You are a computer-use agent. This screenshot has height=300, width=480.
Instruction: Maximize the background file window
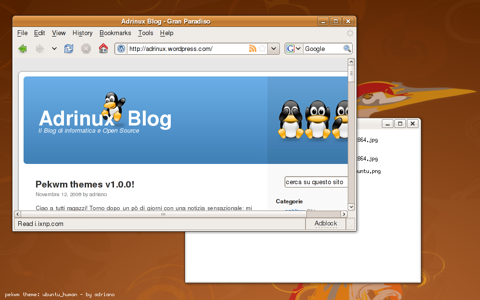[400, 124]
